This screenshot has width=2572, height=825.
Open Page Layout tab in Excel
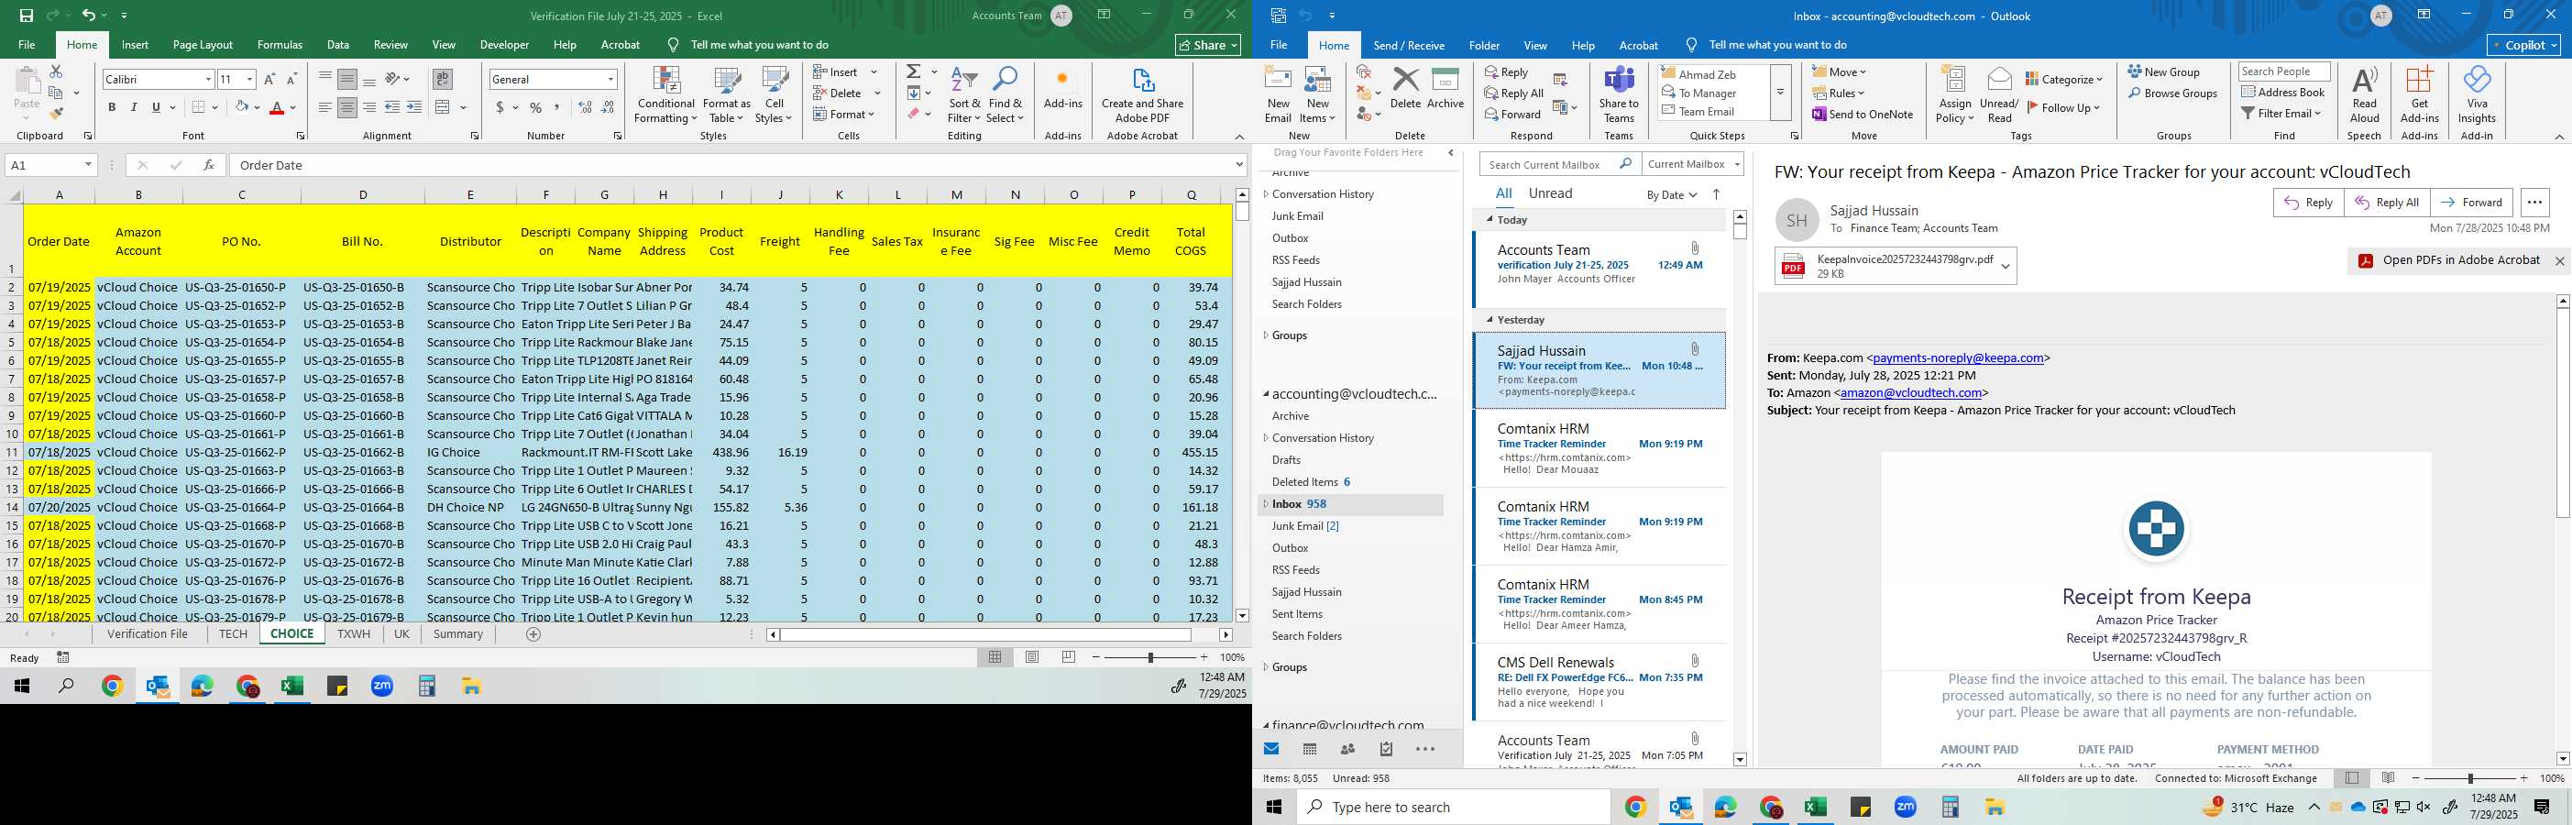pos(203,45)
